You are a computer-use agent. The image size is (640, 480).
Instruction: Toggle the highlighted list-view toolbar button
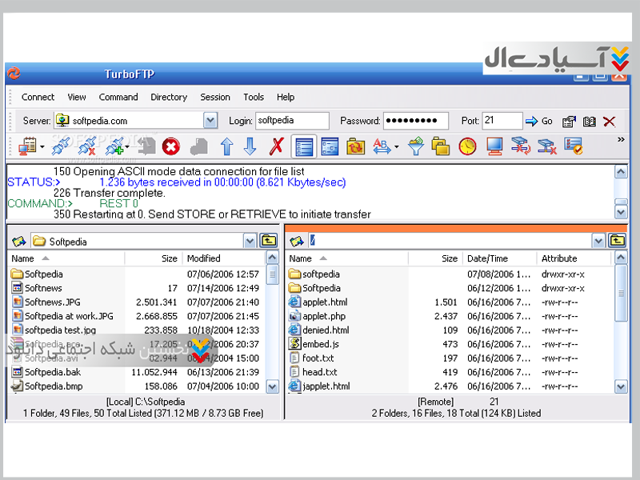(x=303, y=146)
